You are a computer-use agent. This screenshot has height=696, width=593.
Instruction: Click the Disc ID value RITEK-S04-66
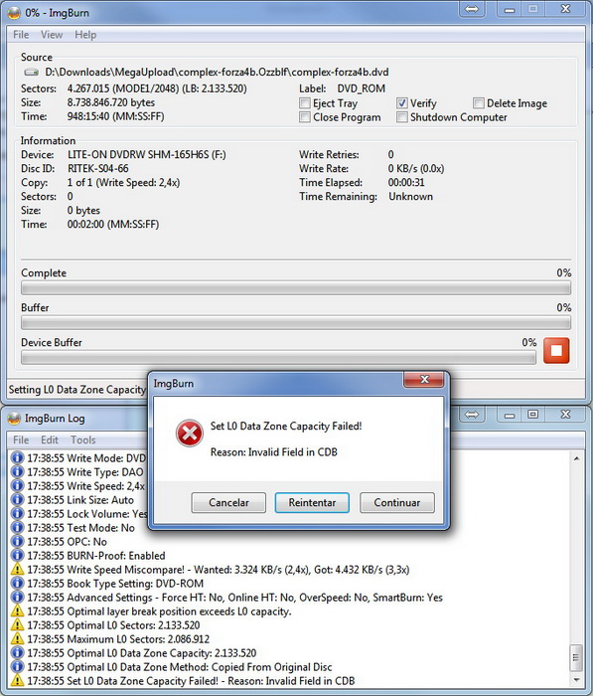(x=98, y=169)
